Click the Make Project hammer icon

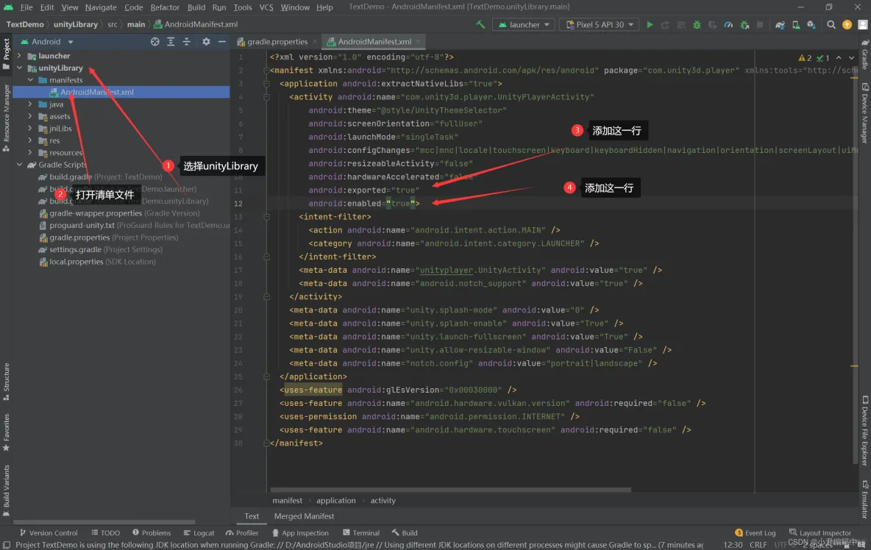coord(480,24)
